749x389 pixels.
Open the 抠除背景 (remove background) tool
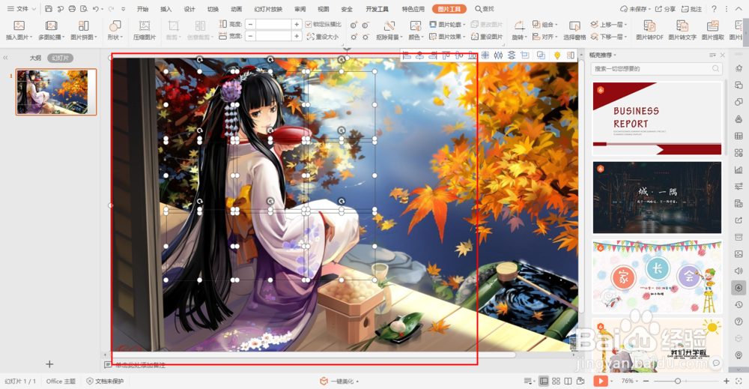point(389,30)
